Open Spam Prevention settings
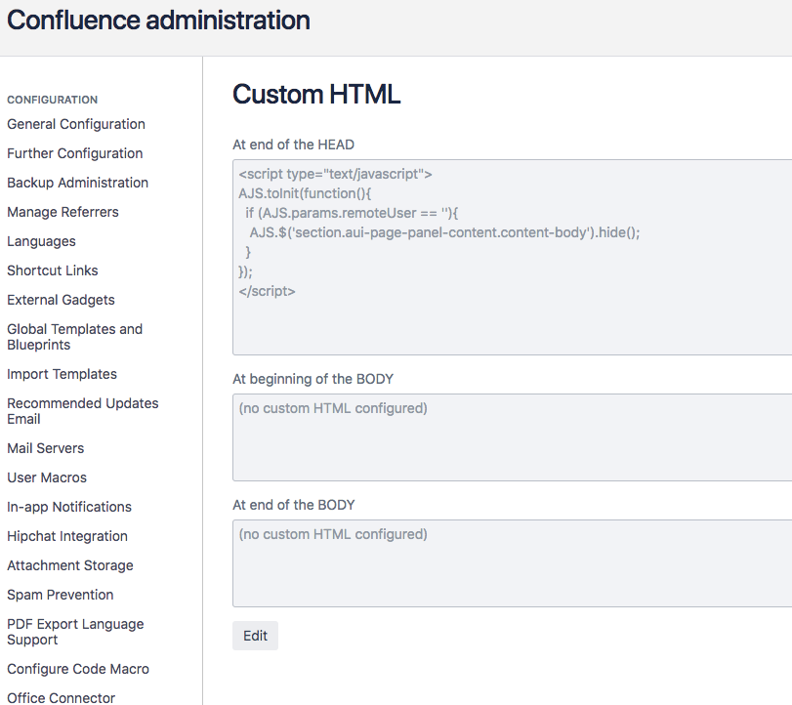The image size is (792, 705). 61,595
